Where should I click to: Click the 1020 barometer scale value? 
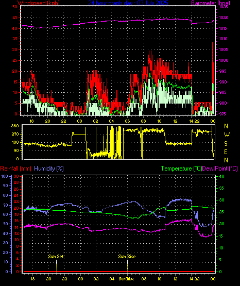click(x=223, y=18)
